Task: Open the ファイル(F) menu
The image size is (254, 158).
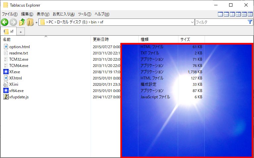Action: 10,14
